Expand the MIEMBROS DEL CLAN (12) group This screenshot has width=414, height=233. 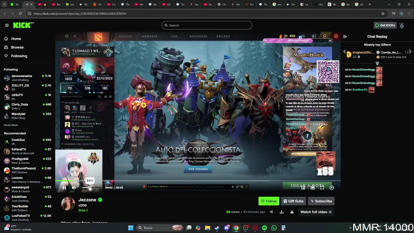point(78,144)
